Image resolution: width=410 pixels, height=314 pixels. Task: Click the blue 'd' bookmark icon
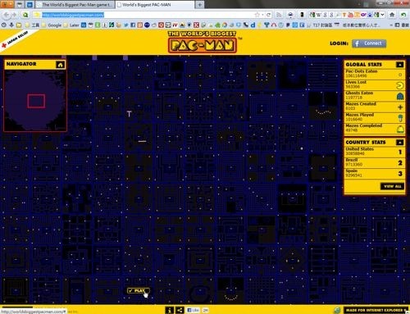[x=253, y=25]
